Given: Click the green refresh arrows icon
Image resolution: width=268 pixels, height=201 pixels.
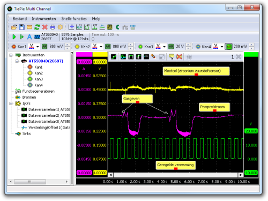Looking at the screenshot, I should (x=37, y=27).
